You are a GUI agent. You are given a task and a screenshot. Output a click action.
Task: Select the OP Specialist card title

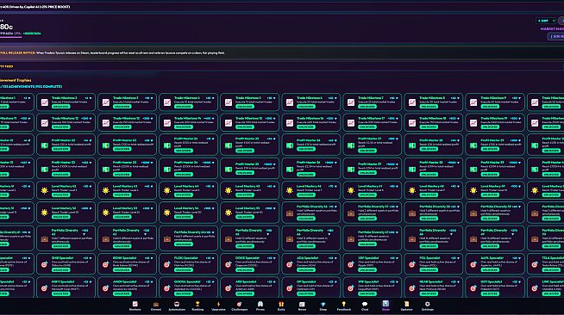tap(306, 282)
